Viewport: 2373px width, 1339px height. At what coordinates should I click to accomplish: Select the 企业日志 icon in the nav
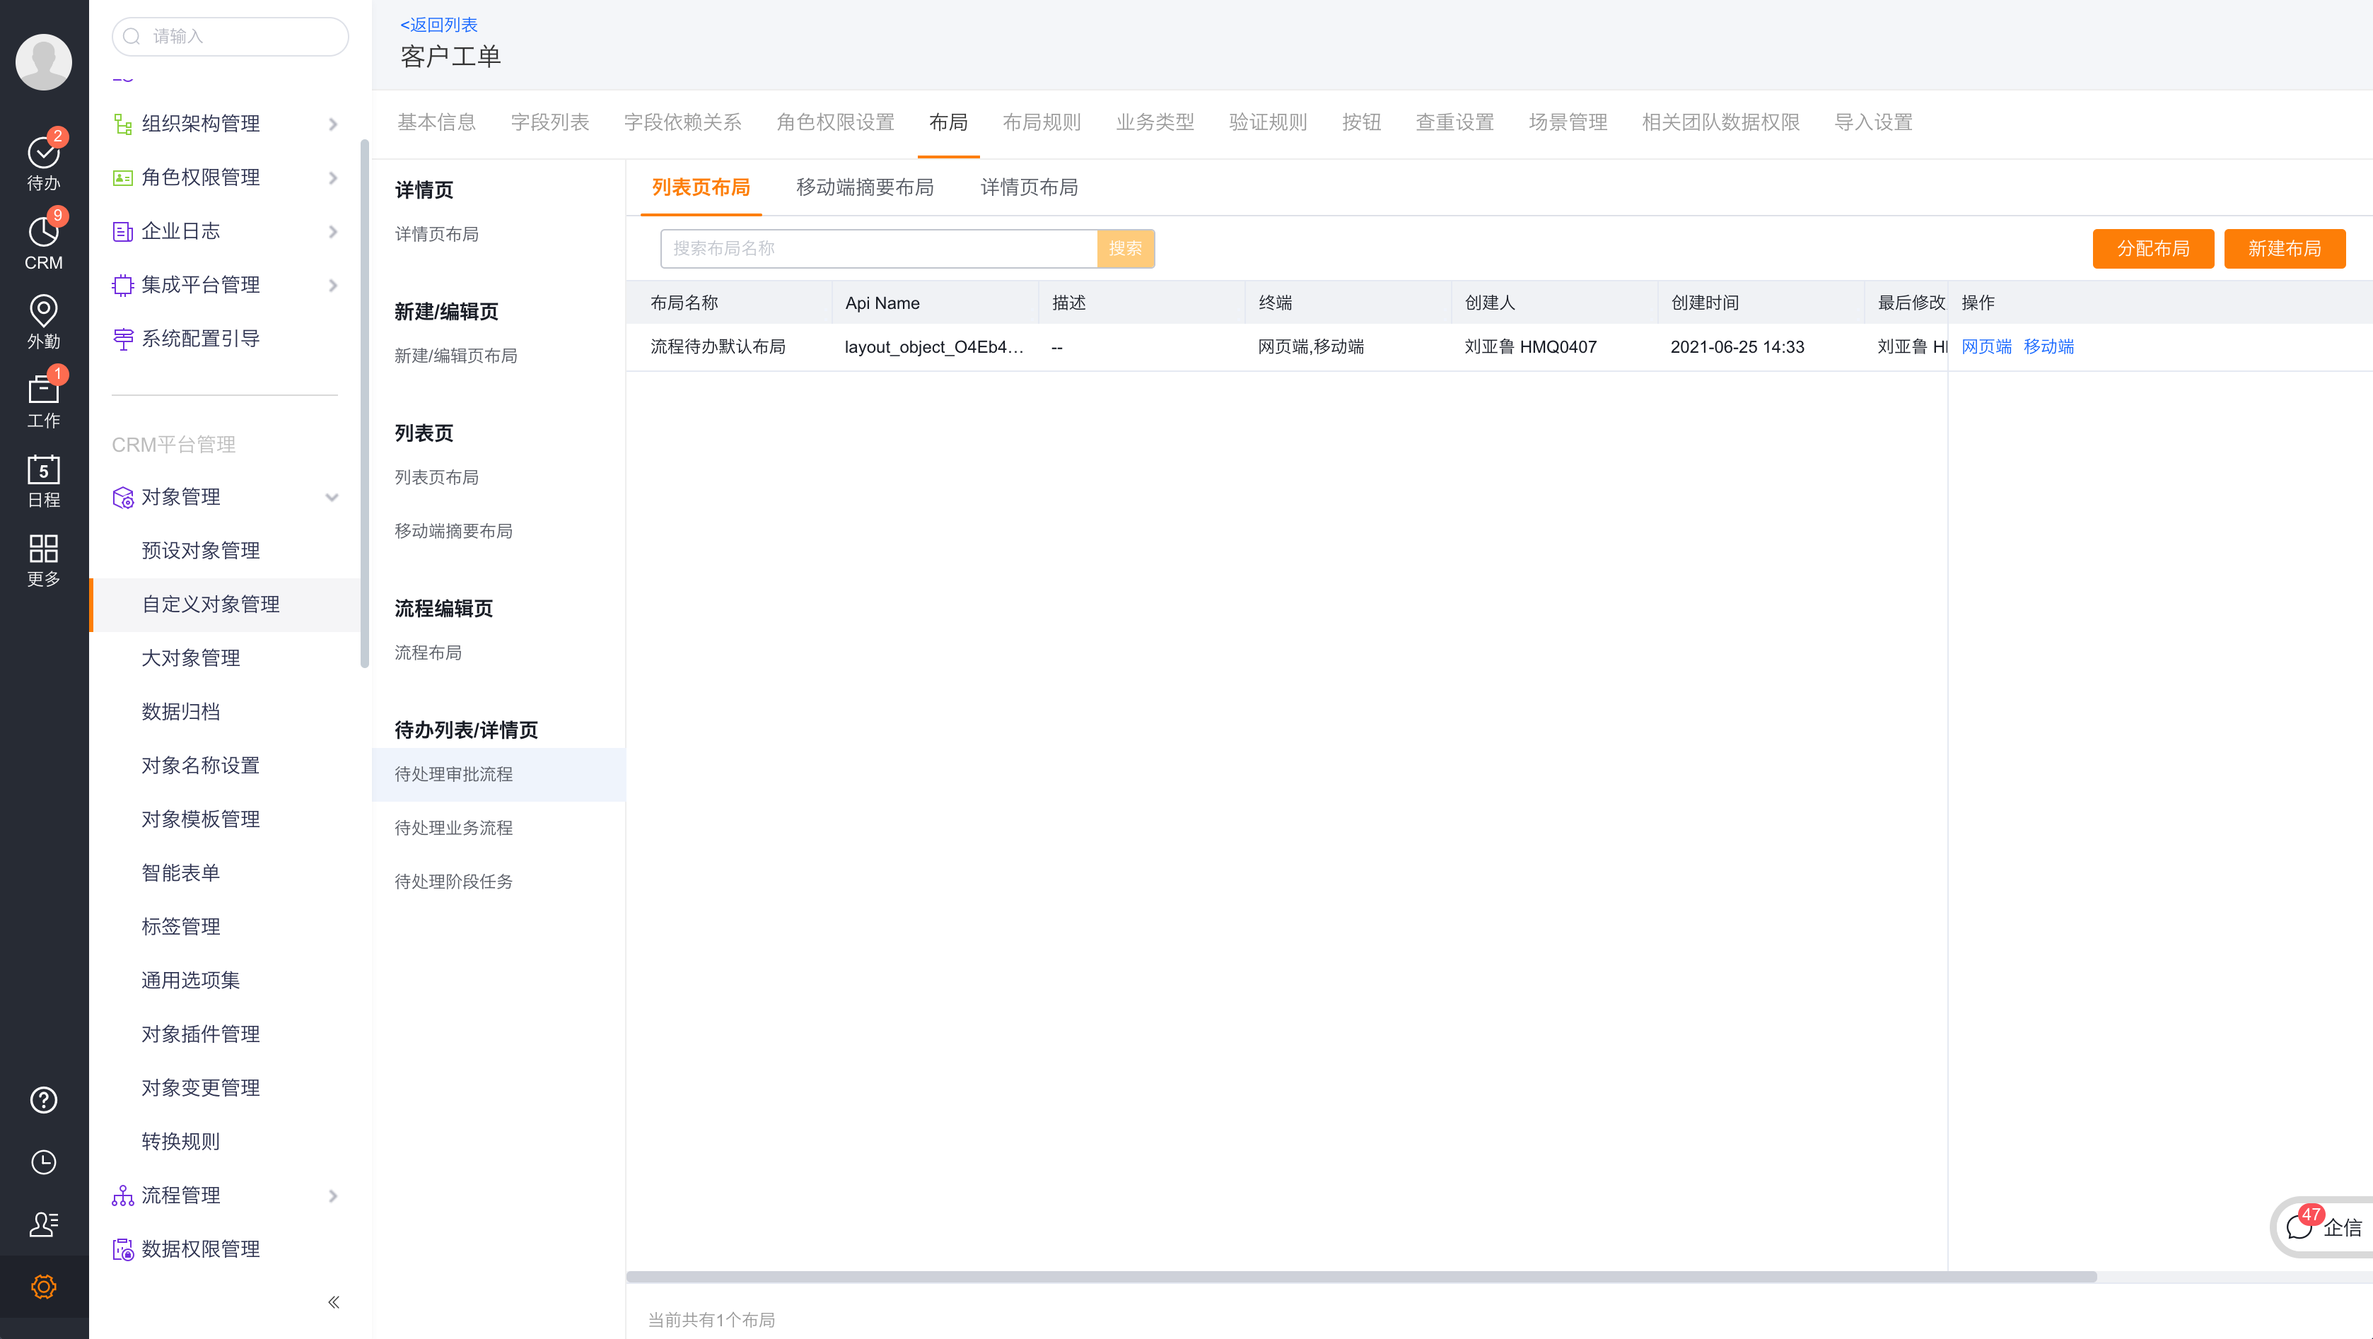tap(124, 231)
